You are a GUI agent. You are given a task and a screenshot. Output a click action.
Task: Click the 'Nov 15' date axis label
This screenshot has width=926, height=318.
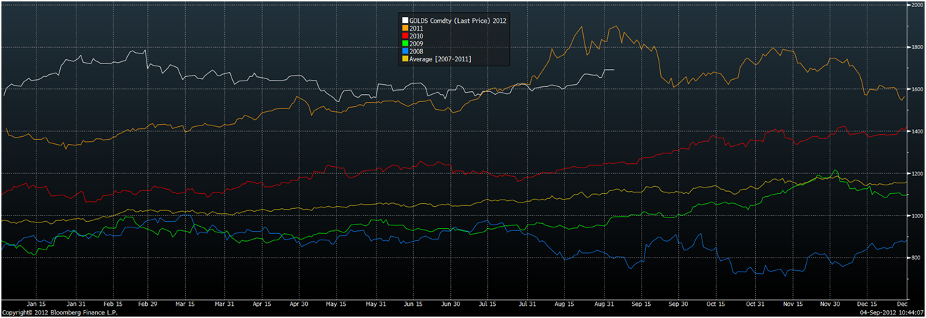click(x=792, y=304)
